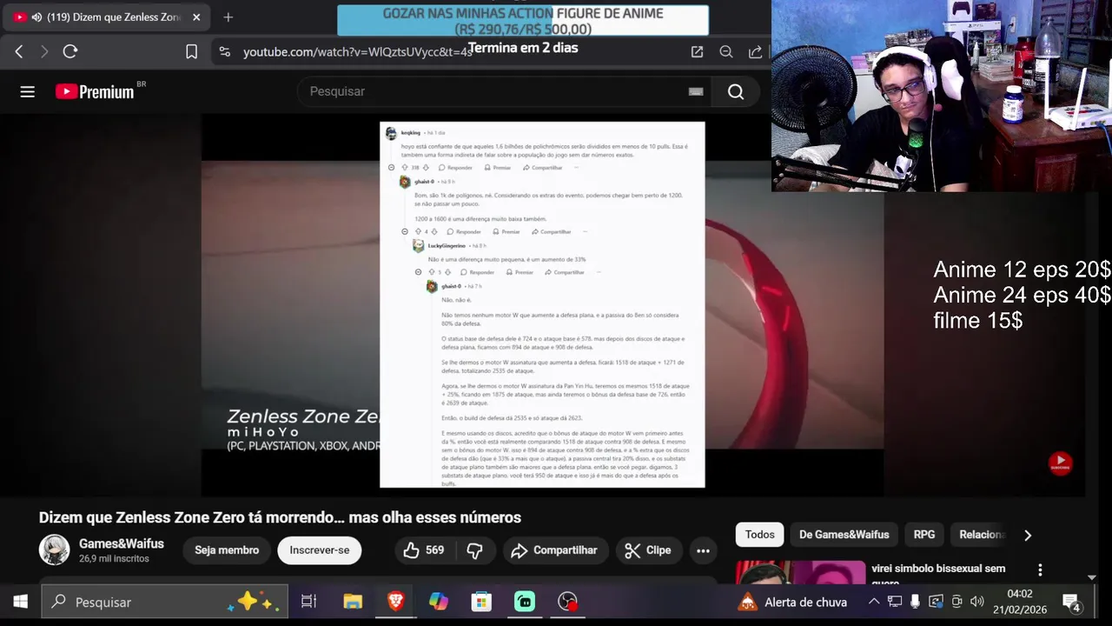Open video in picture-in-picture popout icon
This screenshot has width=1112, height=626.
point(697,52)
